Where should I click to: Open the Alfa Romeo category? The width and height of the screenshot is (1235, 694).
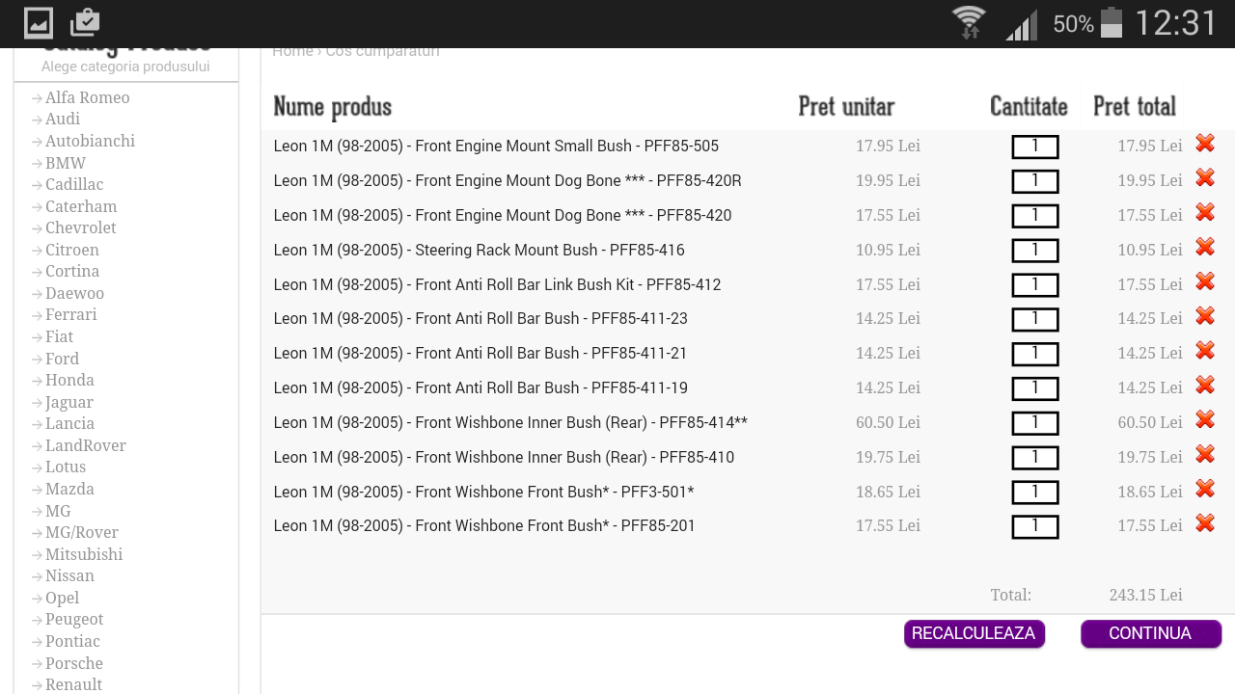pyautogui.click(x=87, y=97)
